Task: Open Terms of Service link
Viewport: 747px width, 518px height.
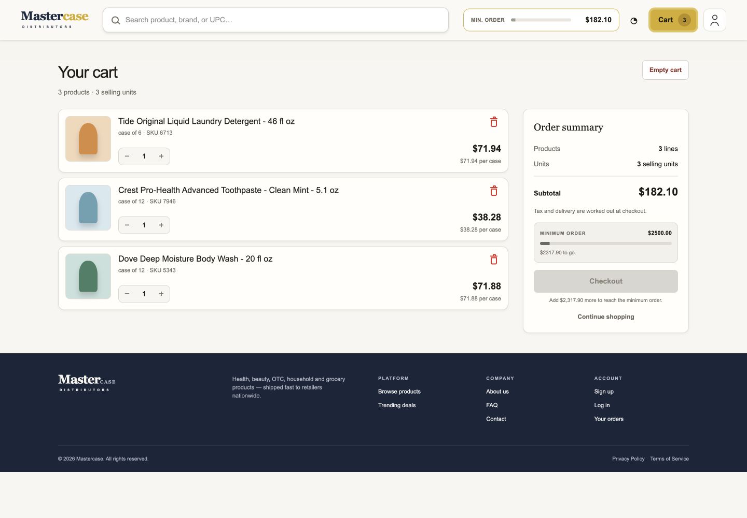Action: (x=670, y=459)
